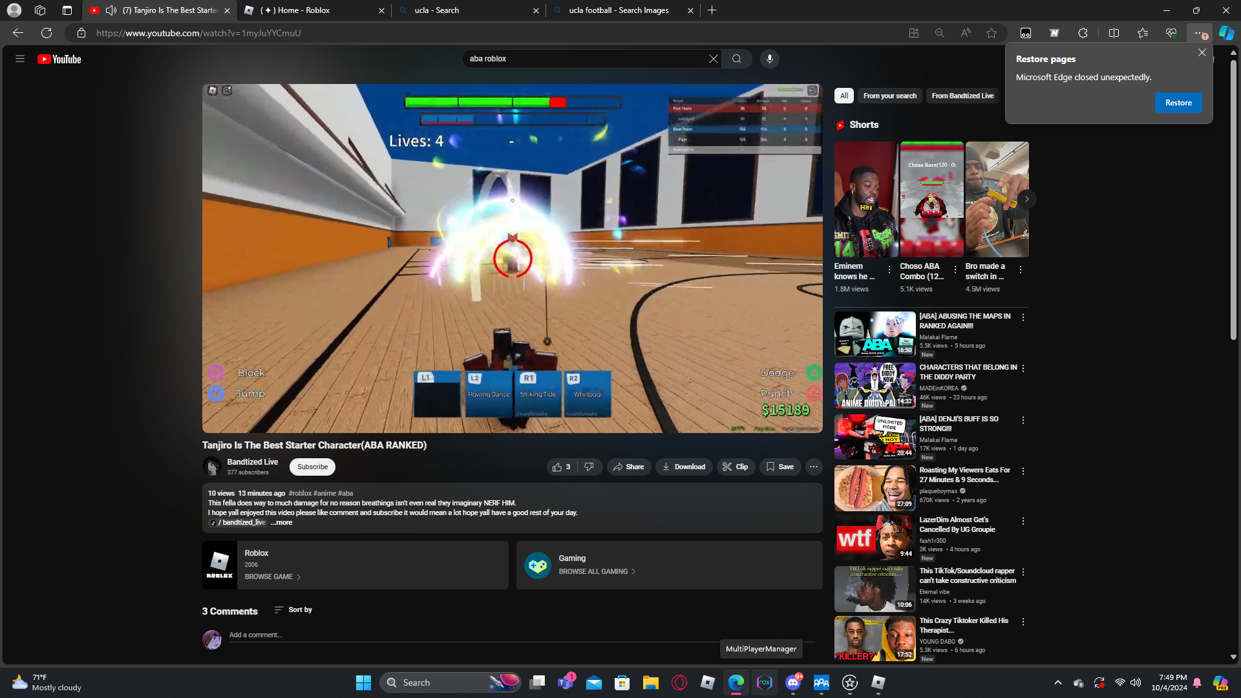Focus the Add a comment field
This screenshot has height=698, width=1241.
[x=522, y=635]
